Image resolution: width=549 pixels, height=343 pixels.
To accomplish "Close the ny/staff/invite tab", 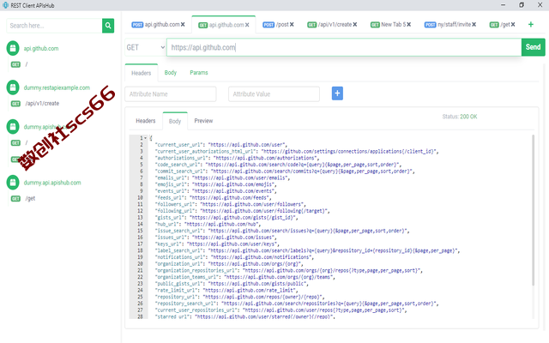I will [x=474, y=25].
